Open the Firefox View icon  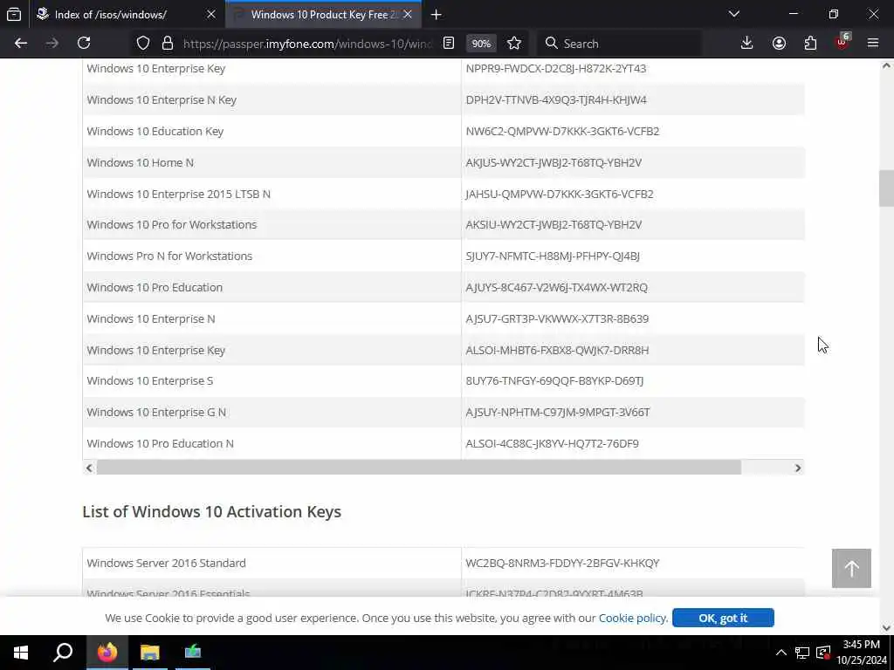pos(14,14)
